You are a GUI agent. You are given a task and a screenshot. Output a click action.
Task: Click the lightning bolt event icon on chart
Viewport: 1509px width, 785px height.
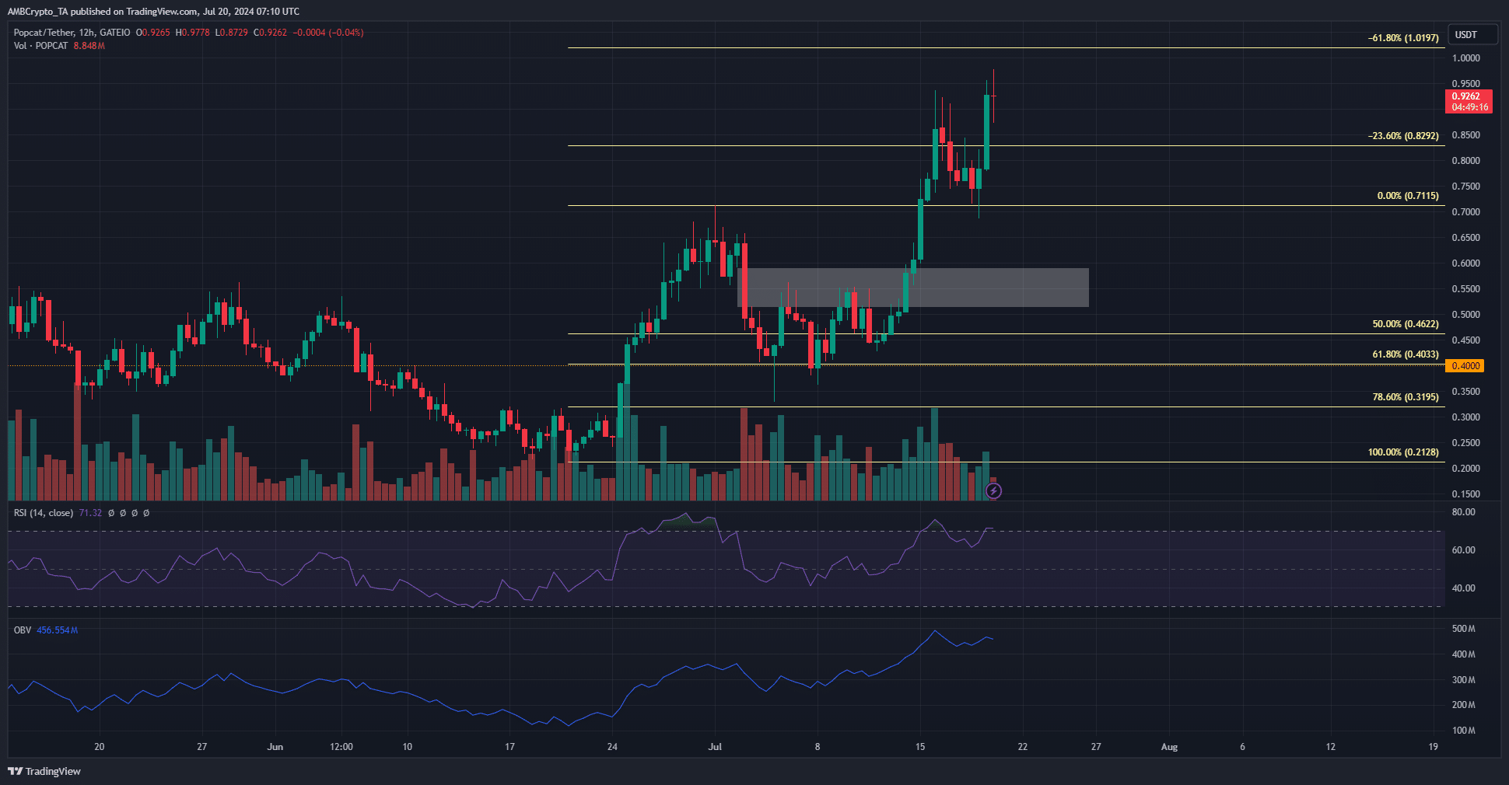click(993, 491)
